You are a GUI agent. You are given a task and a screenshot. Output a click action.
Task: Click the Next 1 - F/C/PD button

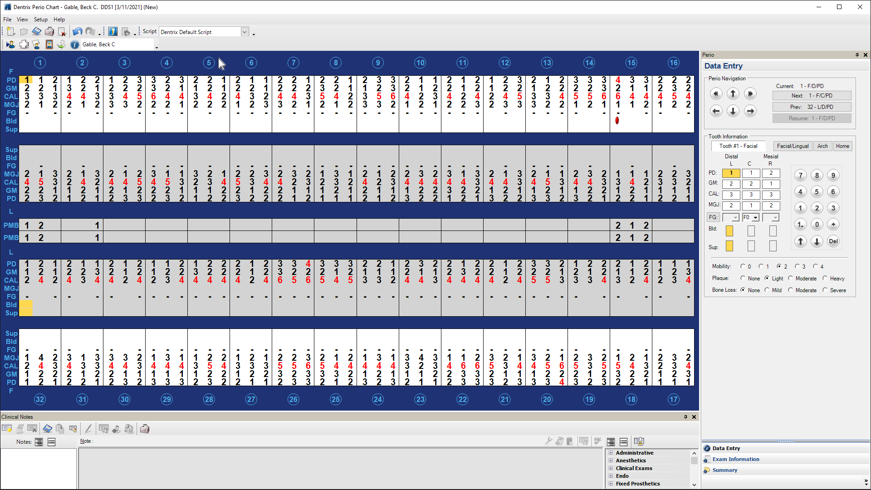(x=812, y=96)
